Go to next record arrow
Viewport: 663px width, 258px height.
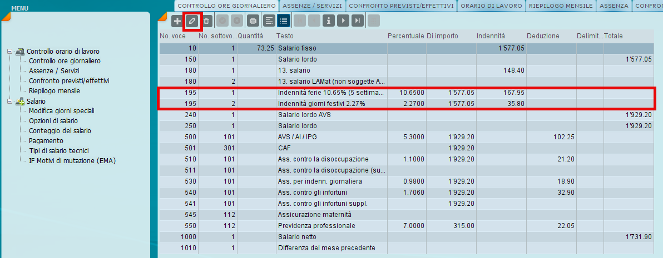tap(343, 21)
